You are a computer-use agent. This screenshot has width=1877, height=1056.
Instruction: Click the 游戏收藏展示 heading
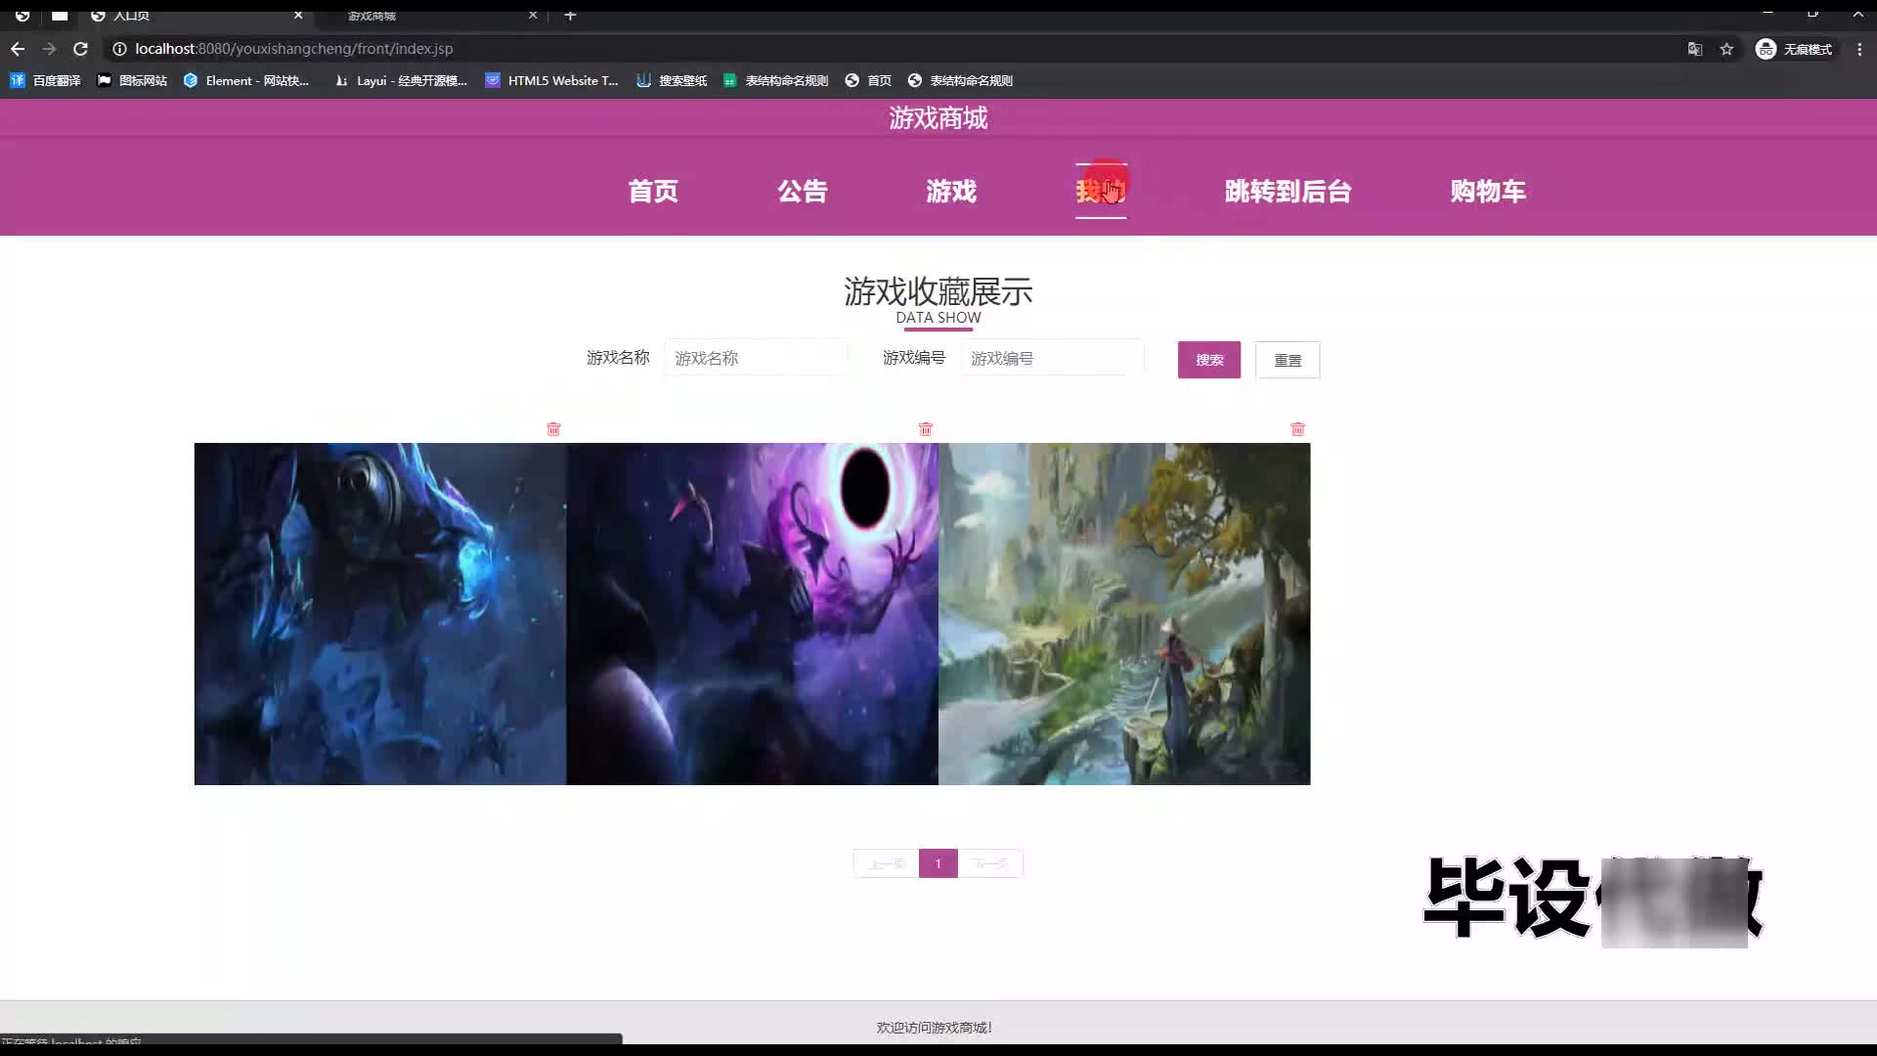point(938,291)
